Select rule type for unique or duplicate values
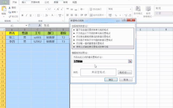 [x=103, y=44]
